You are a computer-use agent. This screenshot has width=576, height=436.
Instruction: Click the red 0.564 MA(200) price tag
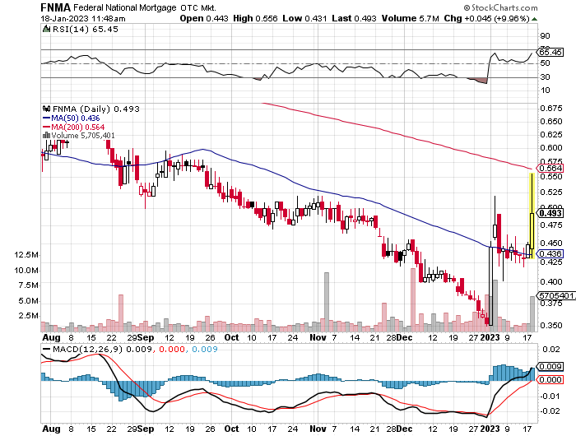550,168
